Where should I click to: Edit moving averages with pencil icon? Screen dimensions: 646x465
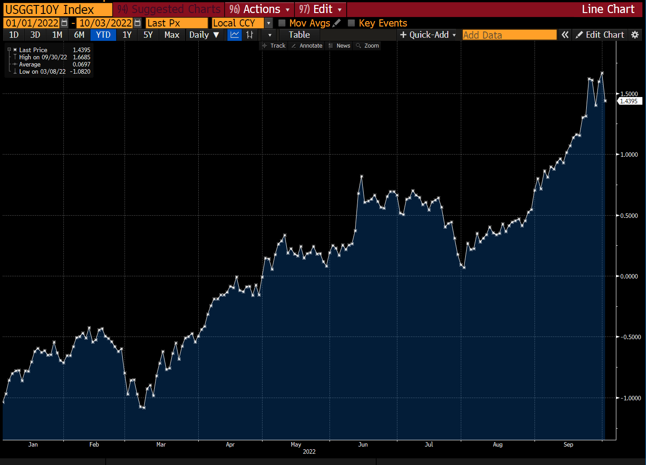click(x=337, y=23)
